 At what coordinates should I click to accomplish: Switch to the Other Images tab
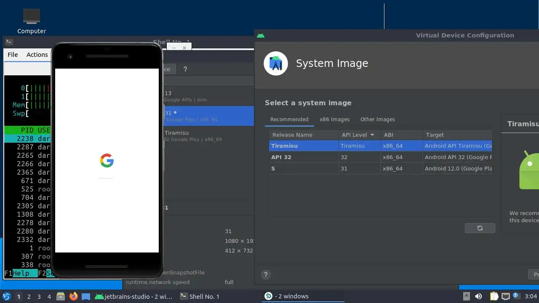coord(378,120)
